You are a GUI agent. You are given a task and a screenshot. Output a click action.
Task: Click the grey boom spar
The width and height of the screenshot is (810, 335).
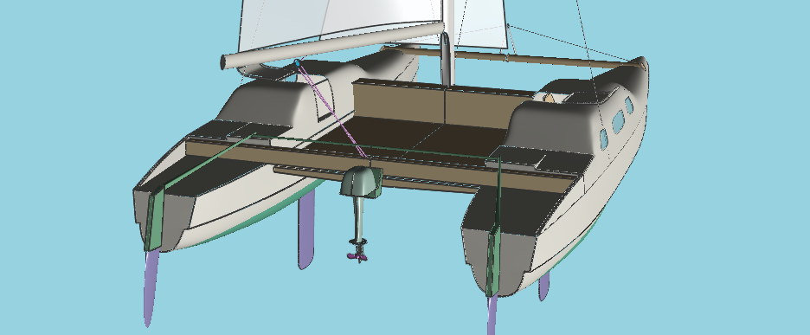(x=332, y=46)
